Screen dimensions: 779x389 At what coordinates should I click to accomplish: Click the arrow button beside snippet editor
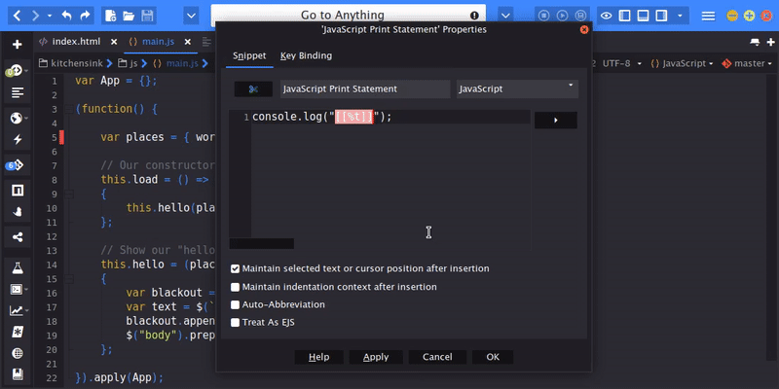[556, 120]
